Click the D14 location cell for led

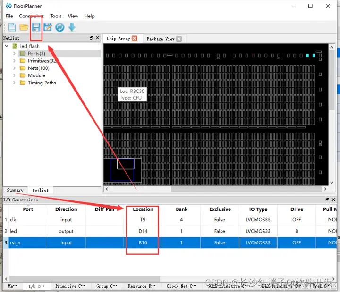pyautogui.click(x=143, y=231)
